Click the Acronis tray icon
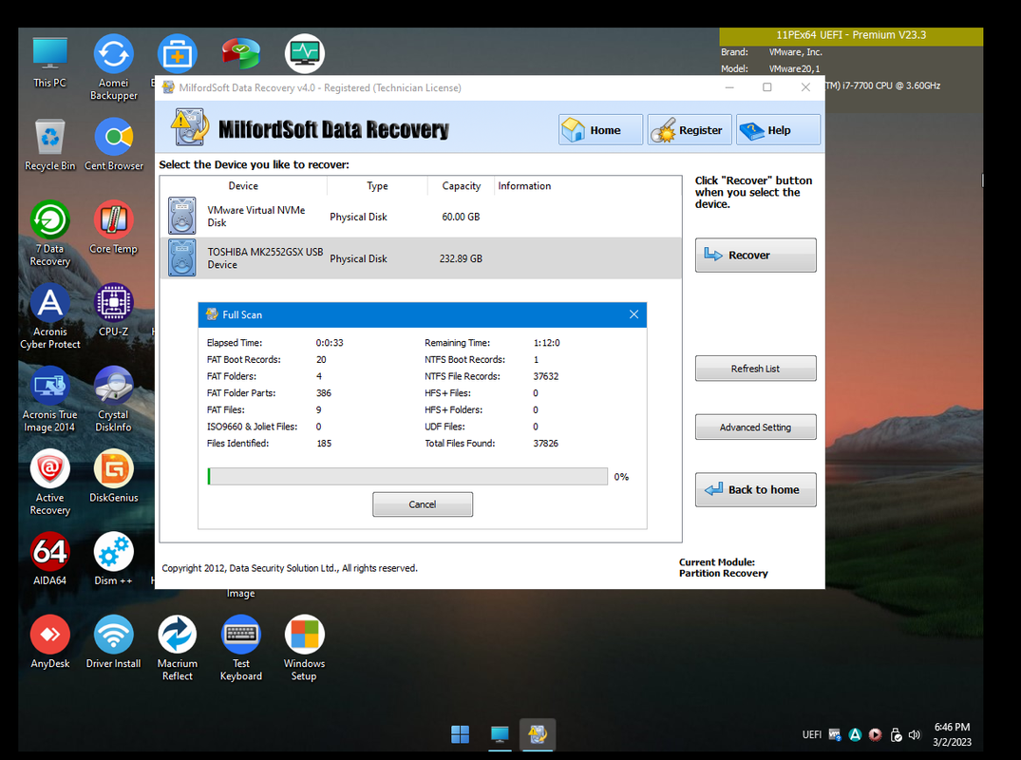 tap(855, 734)
